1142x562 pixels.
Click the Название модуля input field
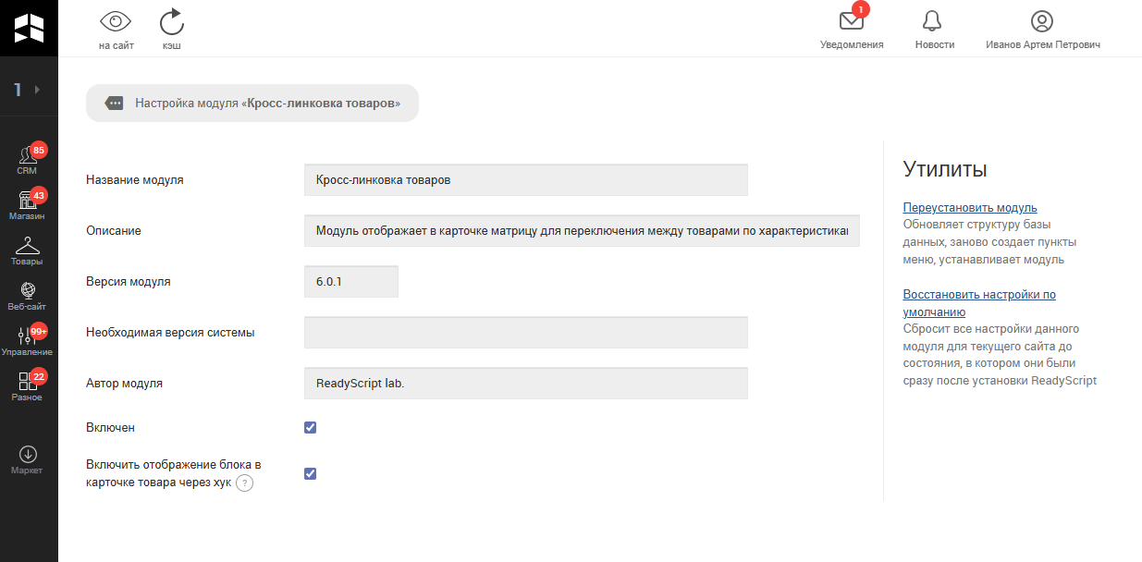click(x=525, y=180)
